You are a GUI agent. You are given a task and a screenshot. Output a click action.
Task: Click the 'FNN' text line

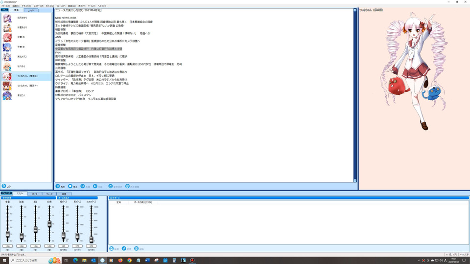tap(58, 53)
